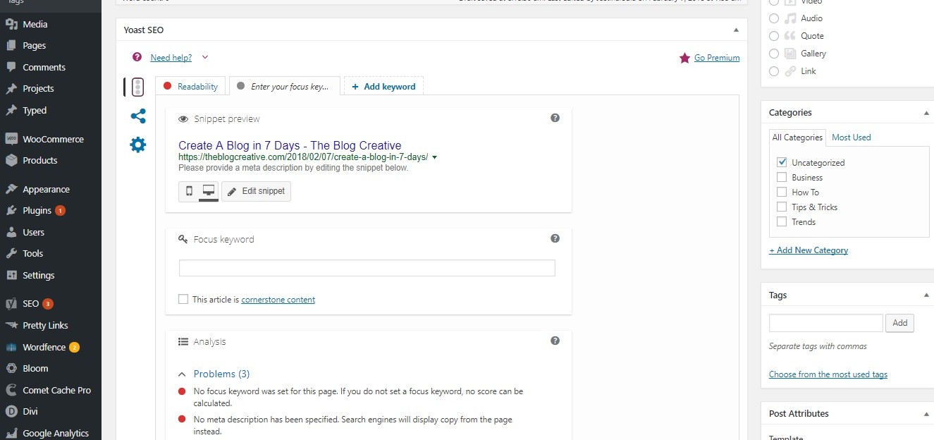Switch snippet preview to mobile view
This screenshot has width=934, height=440.
(x=189, y=191)
